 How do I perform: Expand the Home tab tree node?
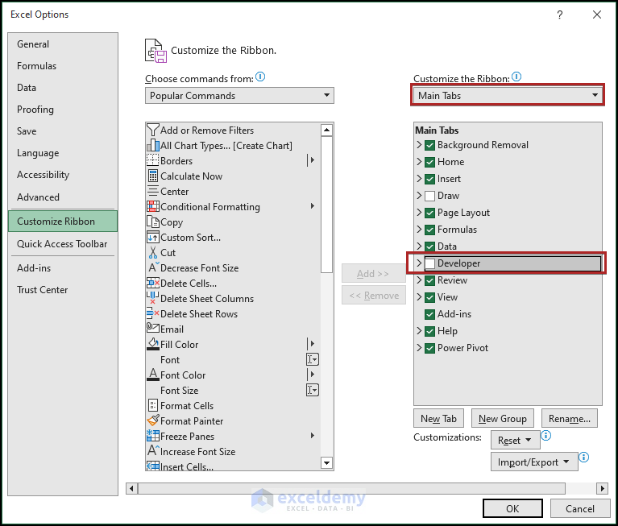pyautogui.click(x=419, y=162)
